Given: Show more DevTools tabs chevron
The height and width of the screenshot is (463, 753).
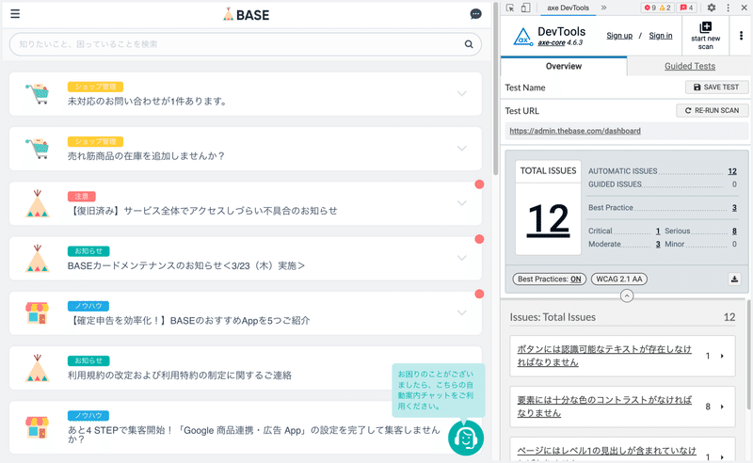Looking at the screenshot, I should (x=604, y=8).
